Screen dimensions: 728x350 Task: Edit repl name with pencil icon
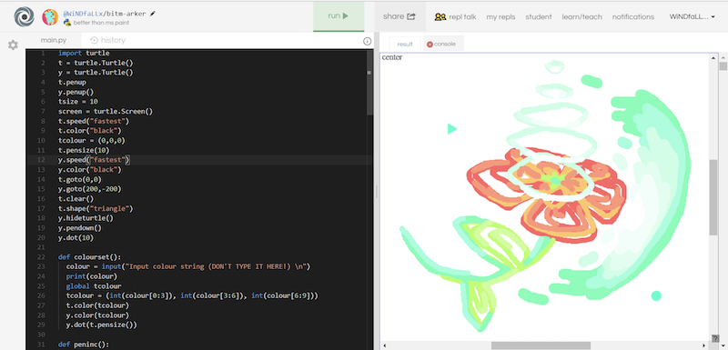[x=153, y=14]
